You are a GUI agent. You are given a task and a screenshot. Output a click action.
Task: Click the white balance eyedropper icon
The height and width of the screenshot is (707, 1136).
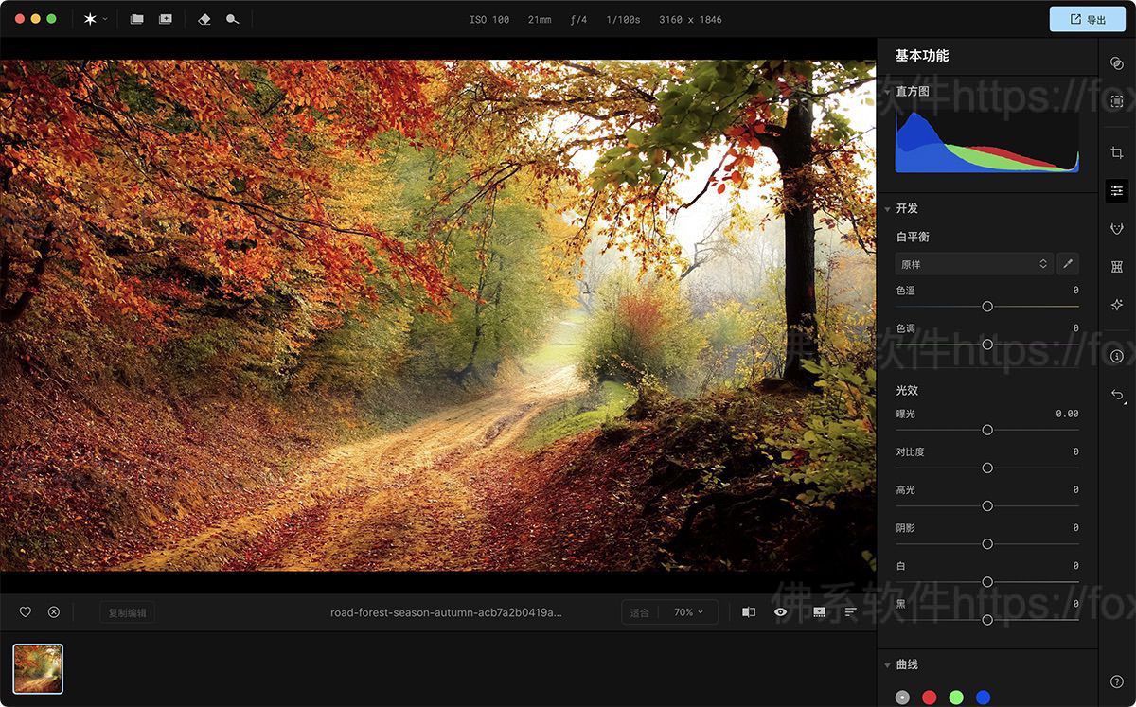[1067, 264]
